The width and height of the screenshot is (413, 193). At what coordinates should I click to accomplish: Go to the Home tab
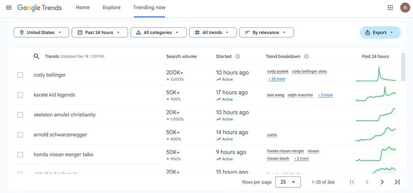[x=83, y=8]
